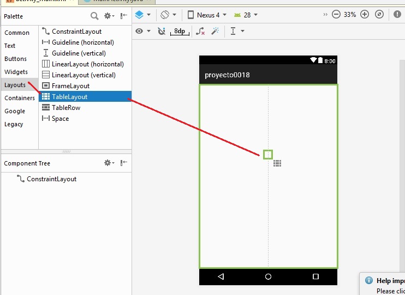Image resolution: width=405 pixels, height=295 pixels.
Task: Open the palette settings gear menu
Action: tap(109, 16)
